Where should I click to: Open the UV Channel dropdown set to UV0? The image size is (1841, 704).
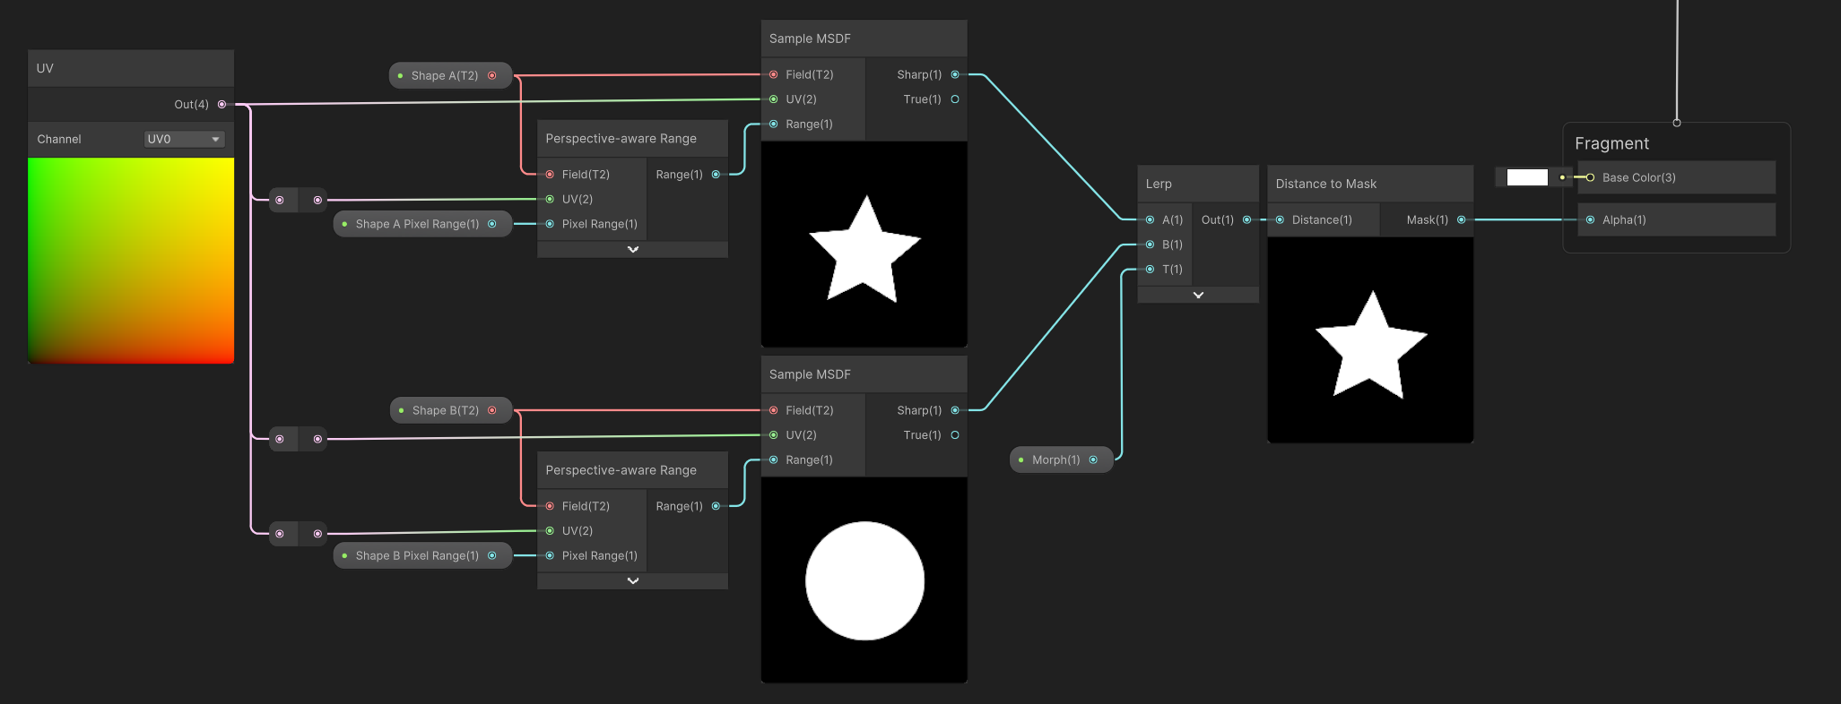click(x=184, y=139)
